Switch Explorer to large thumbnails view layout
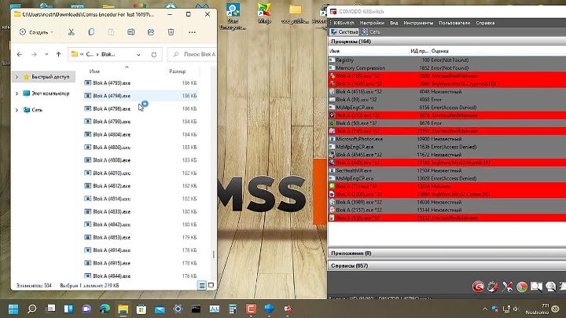566x318 pixels. [211, 286]
